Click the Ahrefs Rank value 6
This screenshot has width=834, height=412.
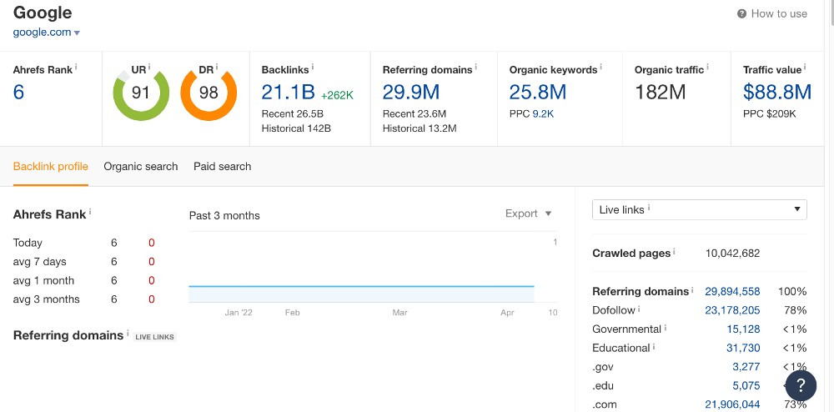click(x=18, y=92)
